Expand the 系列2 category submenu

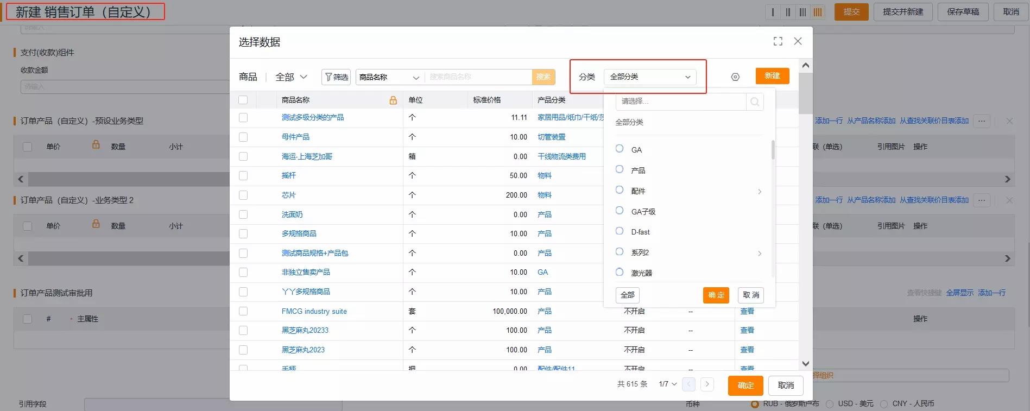760,253
